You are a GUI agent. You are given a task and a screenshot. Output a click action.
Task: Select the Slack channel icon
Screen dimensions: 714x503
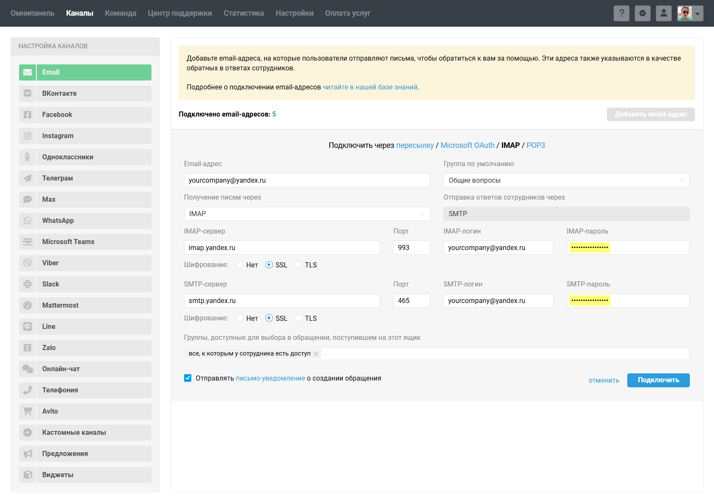(28, 284)
